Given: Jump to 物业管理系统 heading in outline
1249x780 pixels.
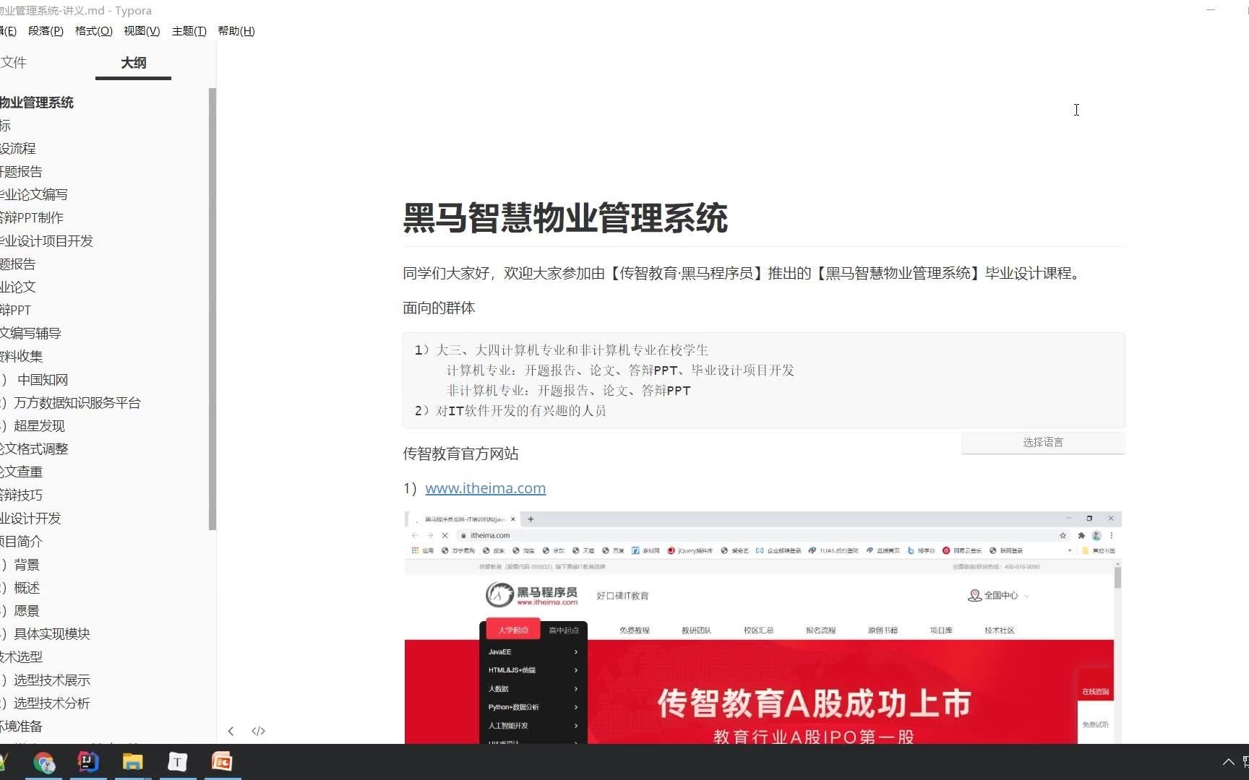Looking at the screenshot, I should (x=37, y=103).
